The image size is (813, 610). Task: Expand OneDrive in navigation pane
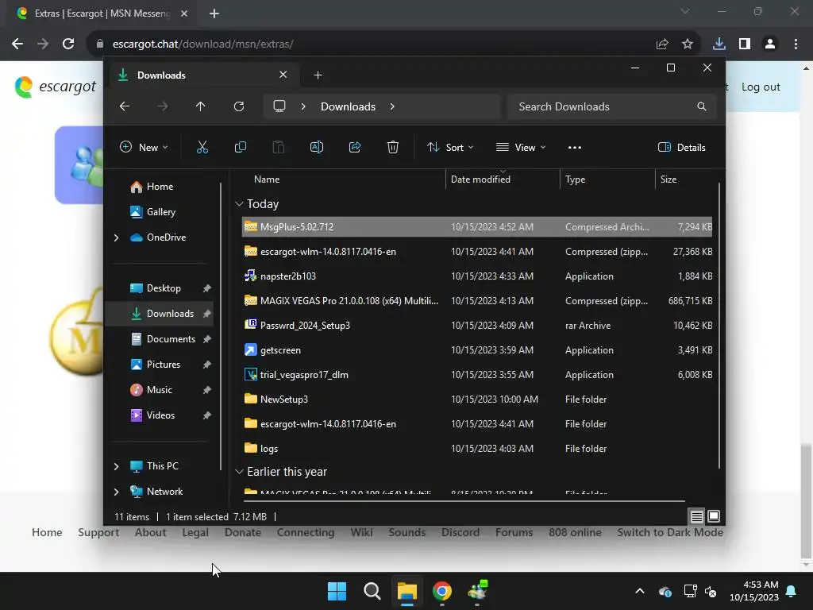pyautogui.click(x=116, y=237)
